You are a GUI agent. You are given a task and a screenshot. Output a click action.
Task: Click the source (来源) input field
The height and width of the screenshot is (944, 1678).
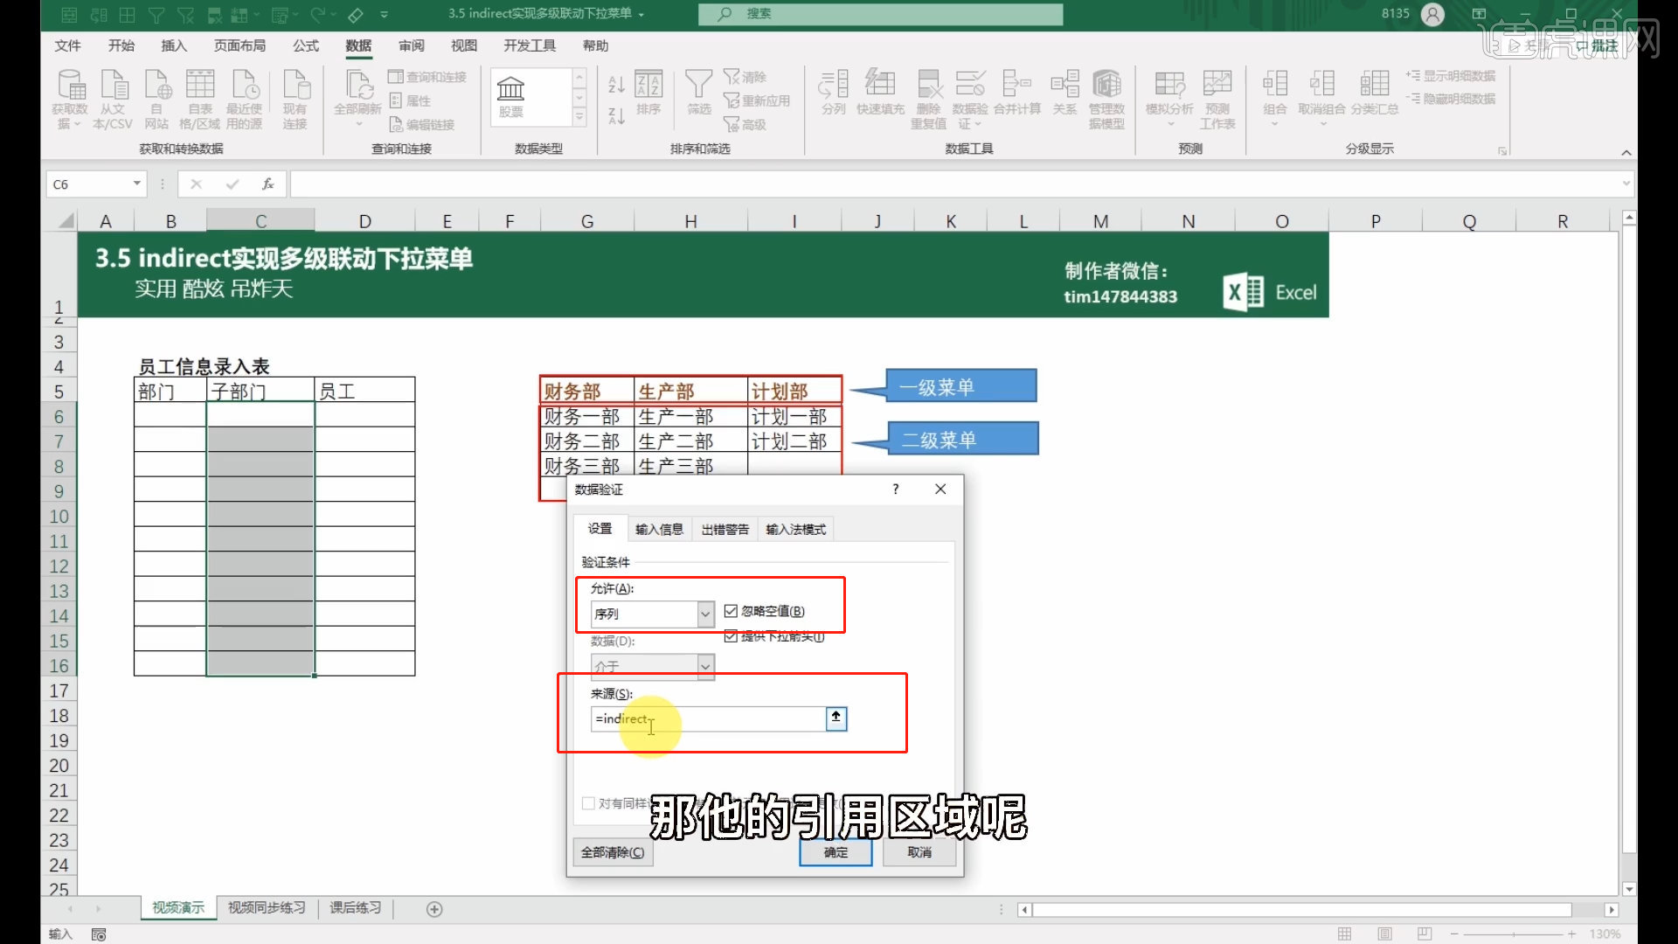pos(708,718)
